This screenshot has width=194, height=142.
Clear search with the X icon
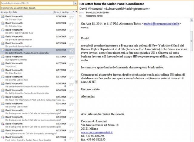[75, 3]
